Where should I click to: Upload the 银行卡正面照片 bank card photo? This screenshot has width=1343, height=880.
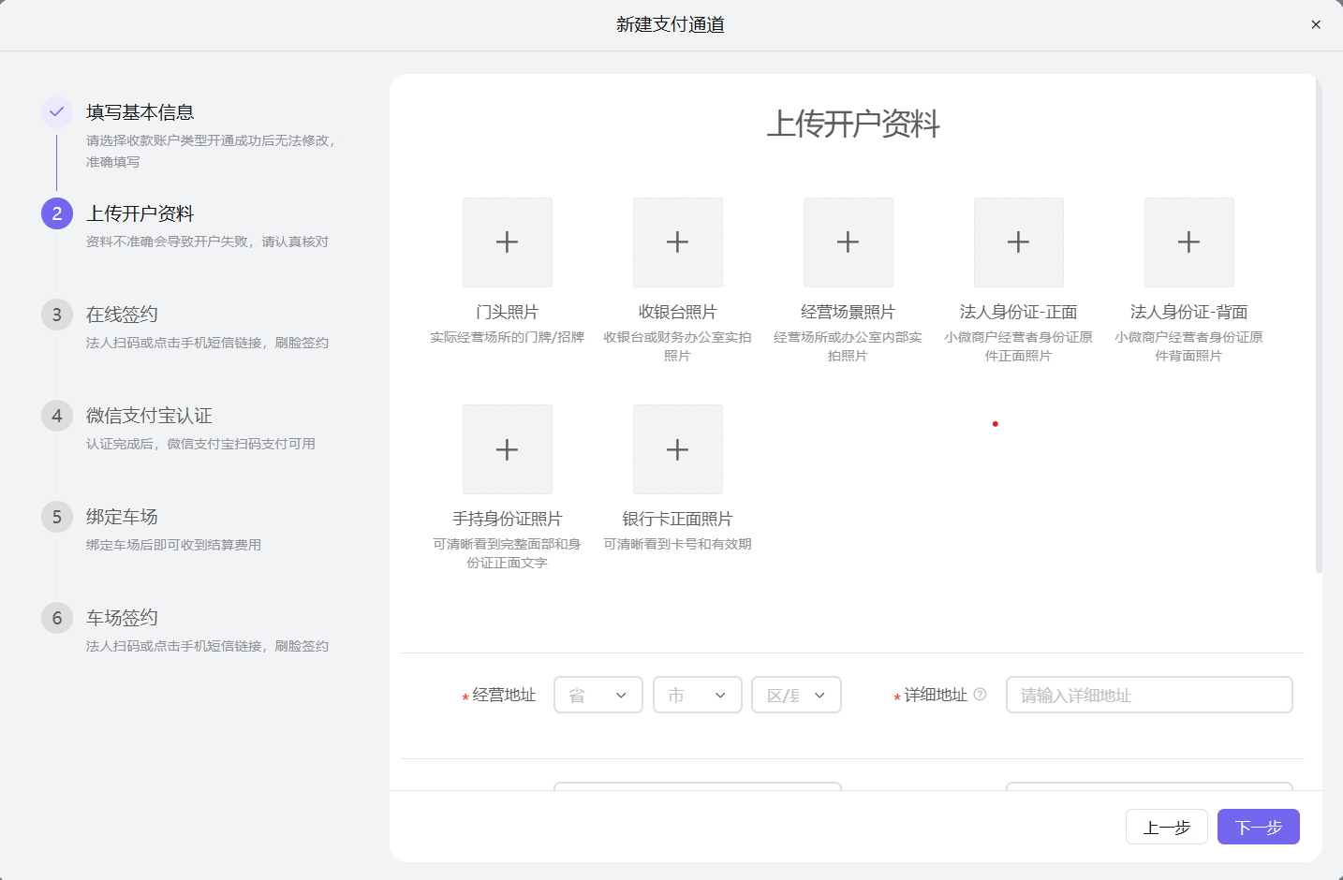pos(677,449)
